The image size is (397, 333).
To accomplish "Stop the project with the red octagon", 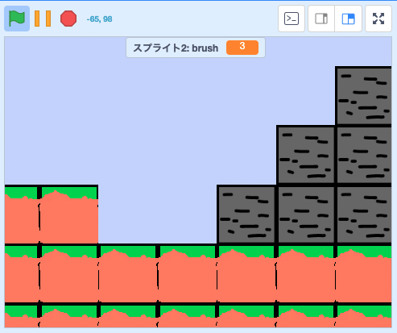I will (x=68, y=19).
